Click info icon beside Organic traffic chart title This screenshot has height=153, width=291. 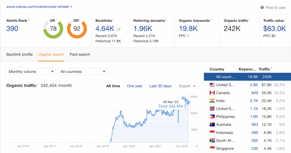(x=38, y=84)
